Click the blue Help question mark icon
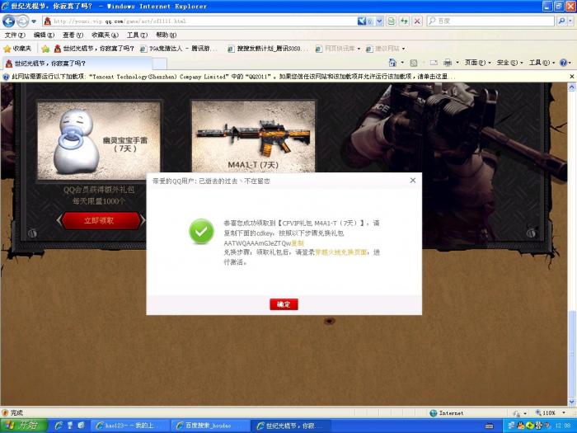 (x=563, y=63)
